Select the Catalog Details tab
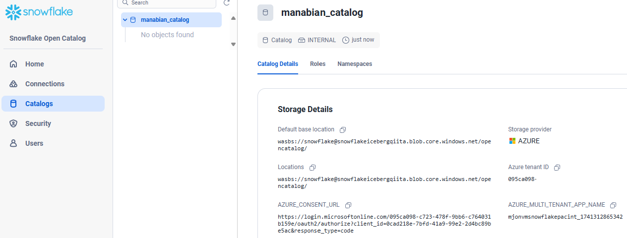 click(x=278, y=64)
